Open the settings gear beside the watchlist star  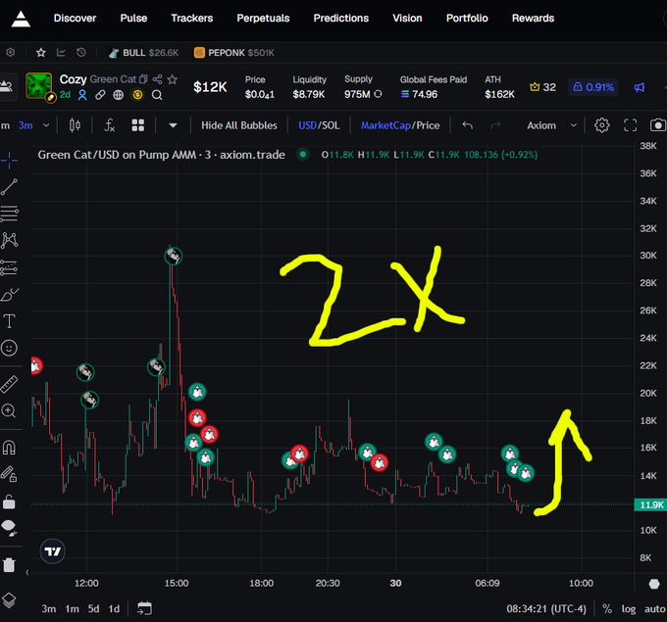click(10, 52)
